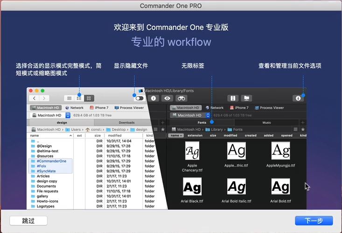Click the download queue arrow icon
This screenshot has height=233, width=342.
298,98
